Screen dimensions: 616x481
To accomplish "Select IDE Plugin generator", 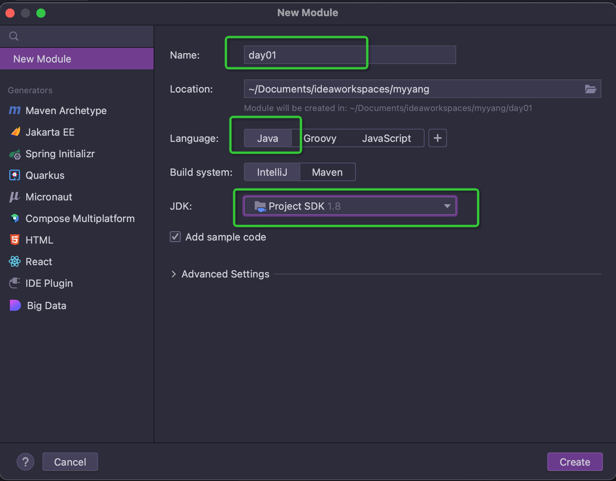I will [77, 283].
